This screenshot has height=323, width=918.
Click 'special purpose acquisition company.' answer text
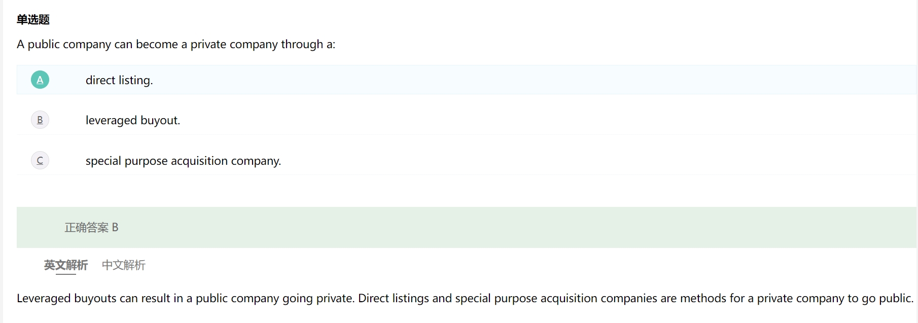183,161
